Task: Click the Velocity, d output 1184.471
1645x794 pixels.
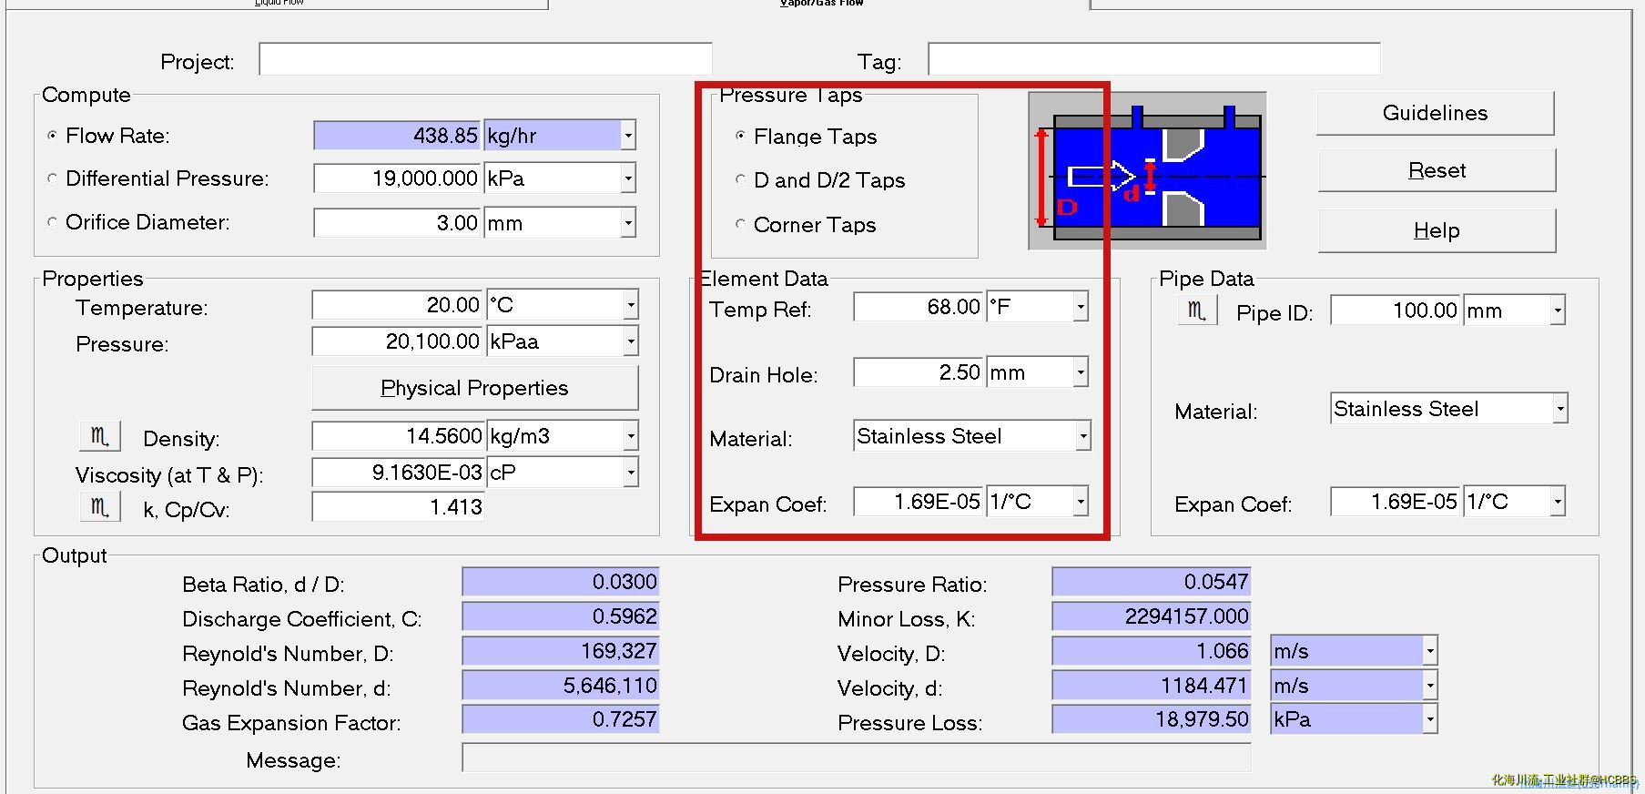Action: pyautogui.click(x=1151, y=686)
